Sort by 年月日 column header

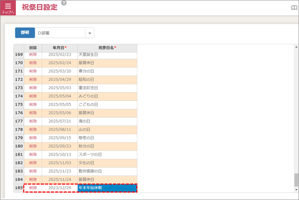[59, 48]
